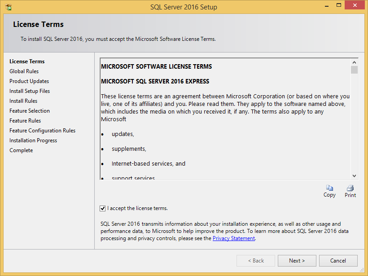
Task: Close the SQL Server 2016 Setup window
Action: point(355,5)
